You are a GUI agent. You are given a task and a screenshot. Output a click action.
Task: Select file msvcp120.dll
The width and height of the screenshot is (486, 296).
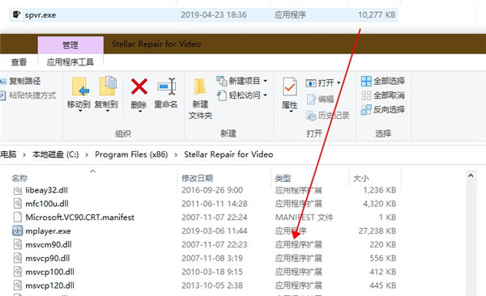coord(49,285)
